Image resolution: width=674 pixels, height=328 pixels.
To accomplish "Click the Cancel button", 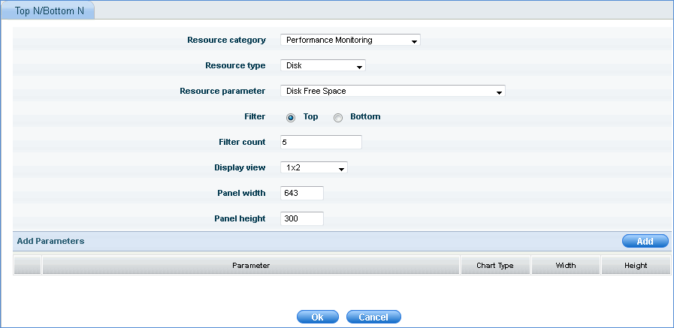I will (x=373, y=317).
